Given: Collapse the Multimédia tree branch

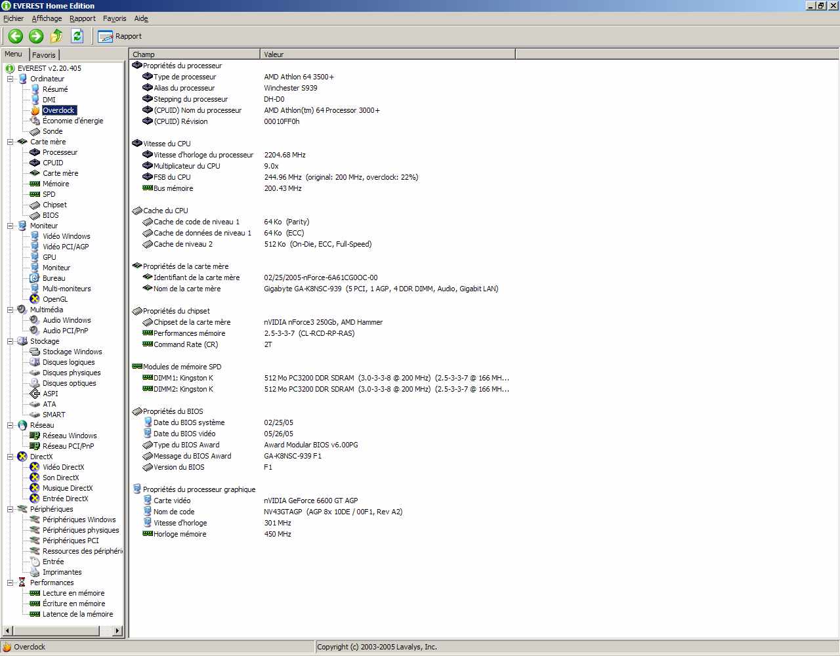Looking at the screenshot, I should click(10, 310).
